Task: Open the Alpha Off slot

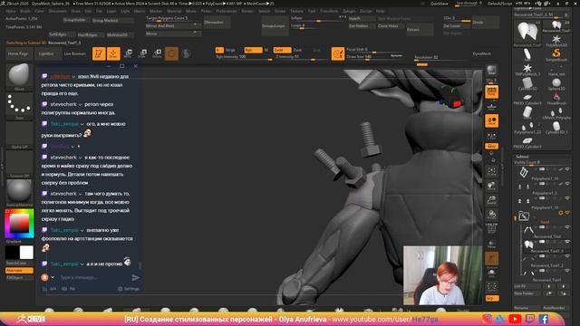Action: [x=19, y=135]
